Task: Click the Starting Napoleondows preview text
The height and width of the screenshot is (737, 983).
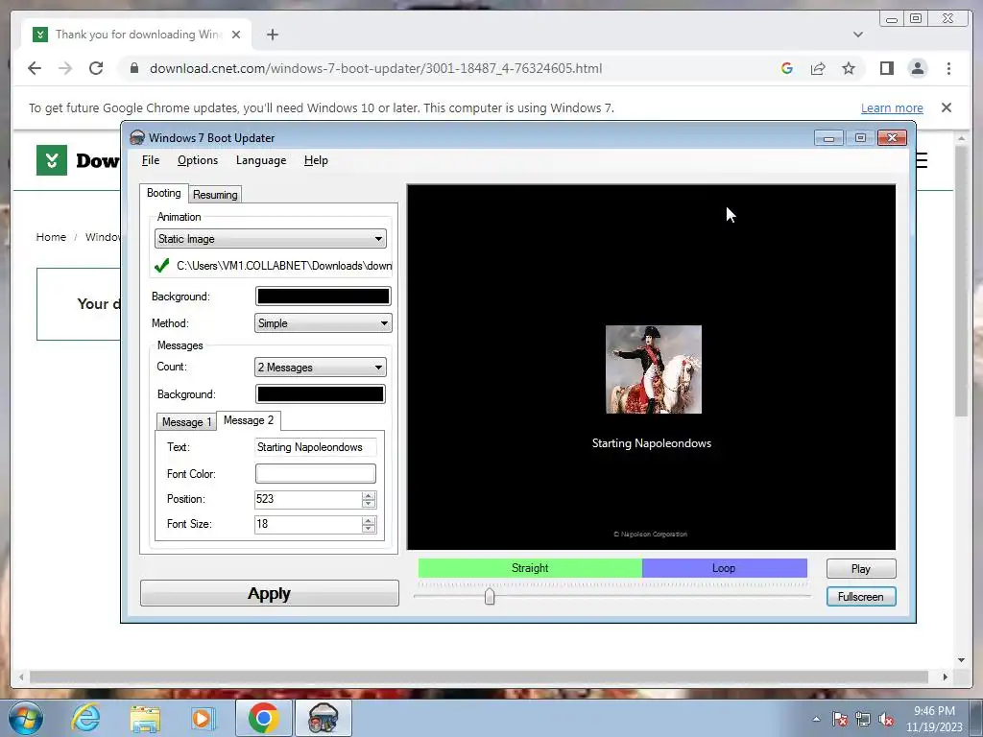Action: coord(652,443)
